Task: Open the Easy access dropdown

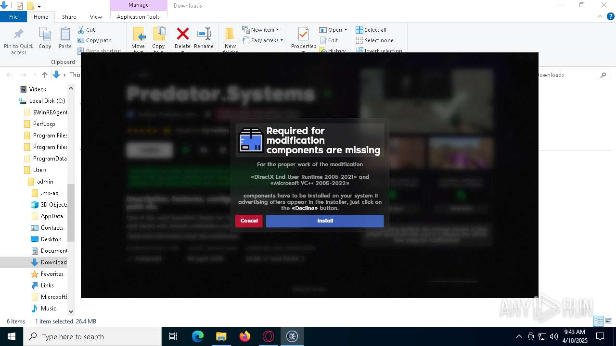Action: [263, 40]
